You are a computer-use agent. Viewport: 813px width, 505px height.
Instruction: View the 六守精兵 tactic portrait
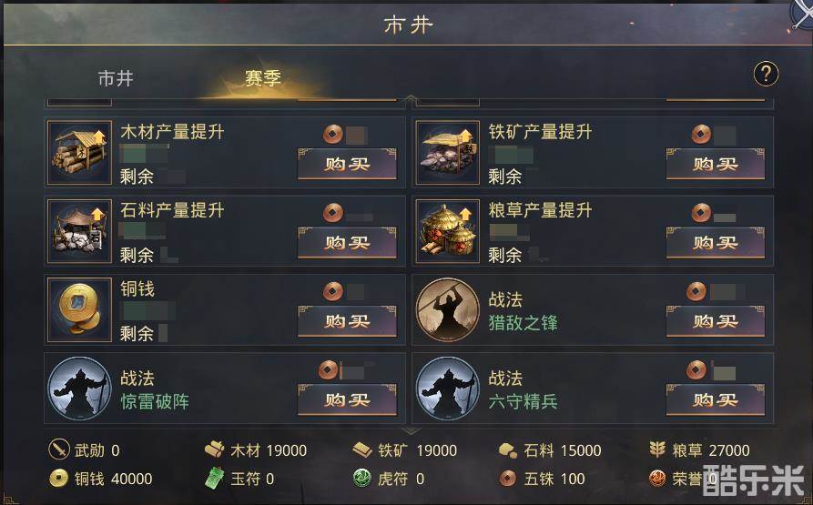pyautogui.click(x=447, y=389)
